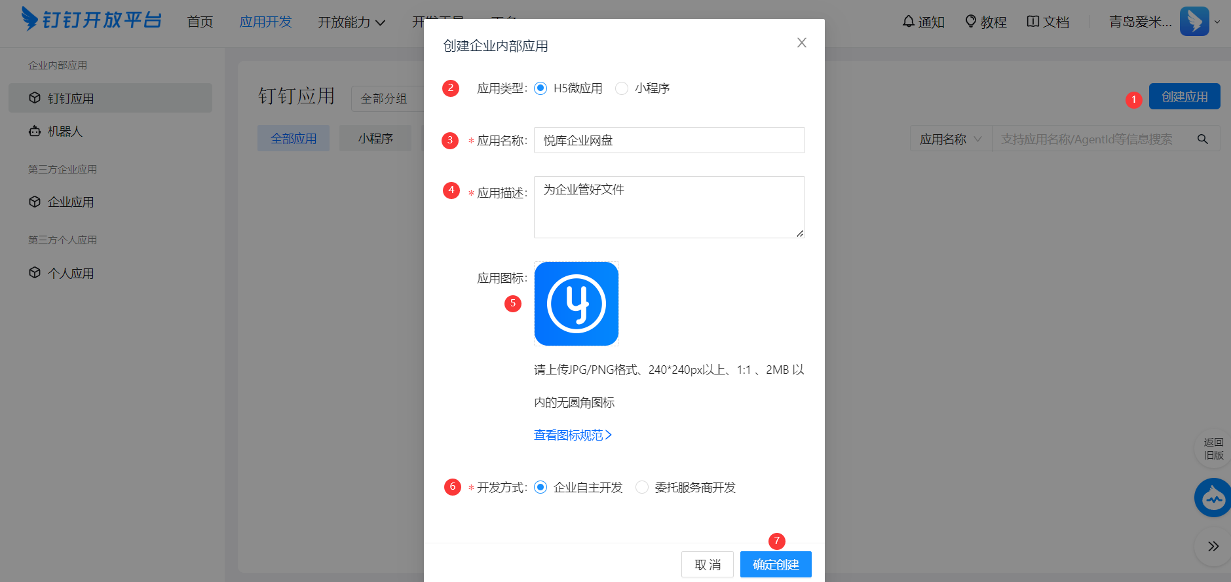Expand the 应用名称 search filter dropdown
The width and height of the screenshot is (1231, 582).
(951, 139)
